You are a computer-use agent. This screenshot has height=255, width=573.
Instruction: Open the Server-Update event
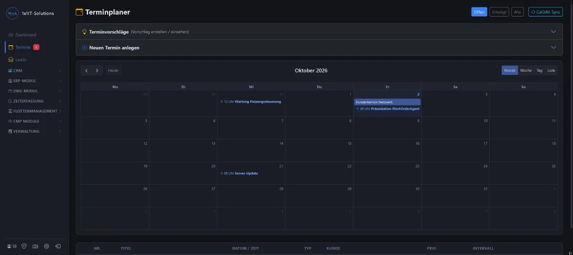click(239, 173)
